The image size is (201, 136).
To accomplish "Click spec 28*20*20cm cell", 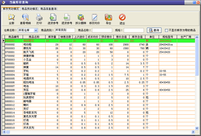I will point(168,44).
